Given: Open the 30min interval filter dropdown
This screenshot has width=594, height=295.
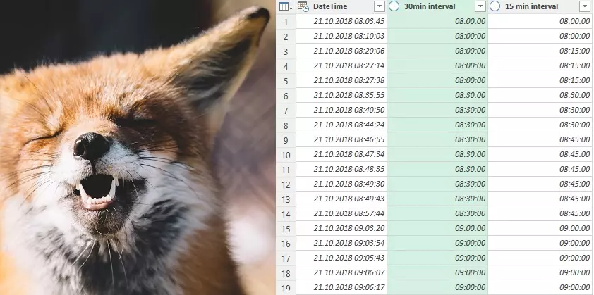Looking at the screenshot, I should (x=480, y=6).
